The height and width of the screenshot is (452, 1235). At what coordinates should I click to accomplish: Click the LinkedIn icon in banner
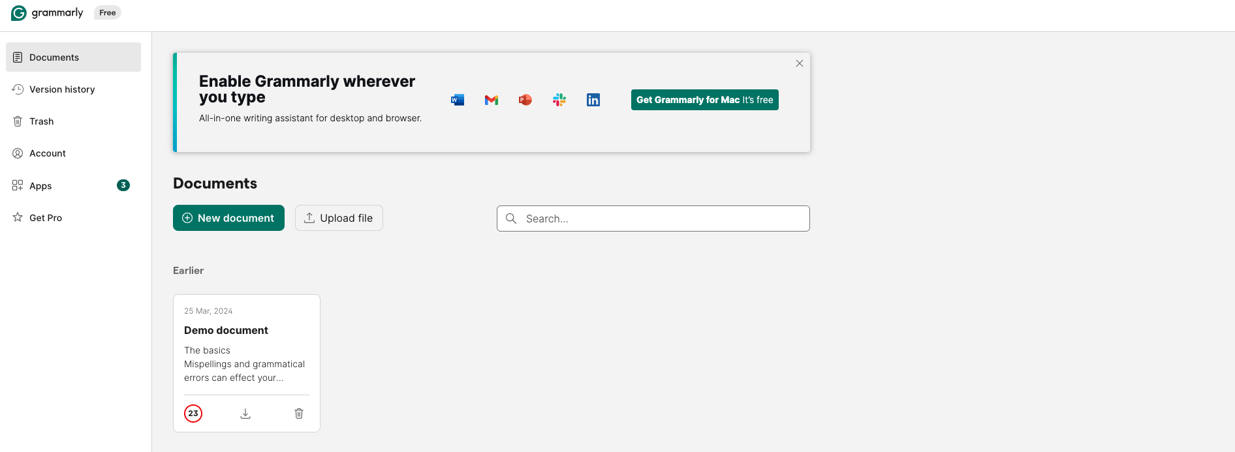tap(593, 100)
